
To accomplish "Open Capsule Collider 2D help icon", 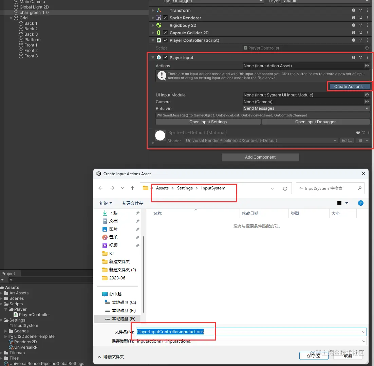I will click(354, 33).
